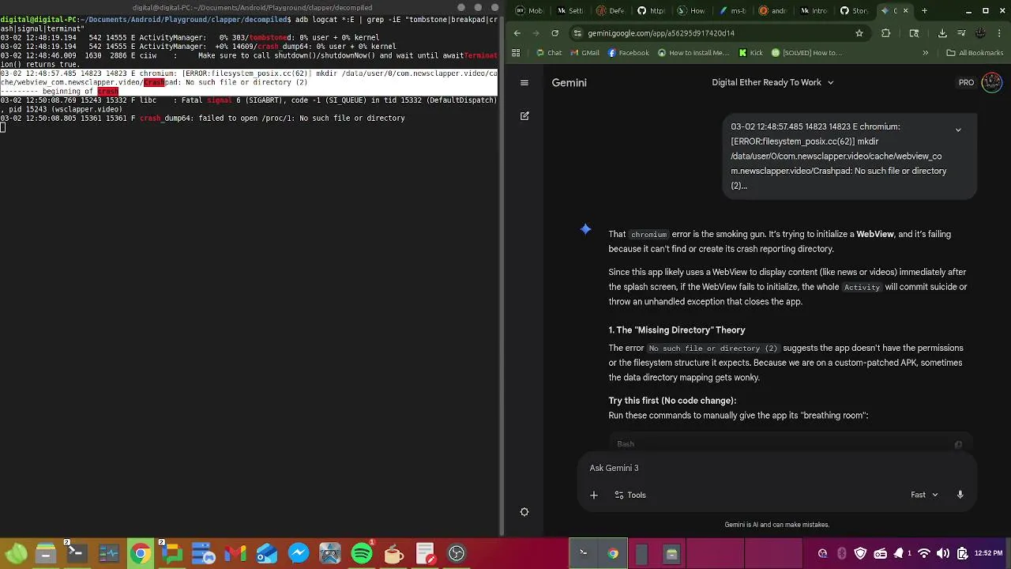Open the terminal icon in the dock

click(77, 552)
